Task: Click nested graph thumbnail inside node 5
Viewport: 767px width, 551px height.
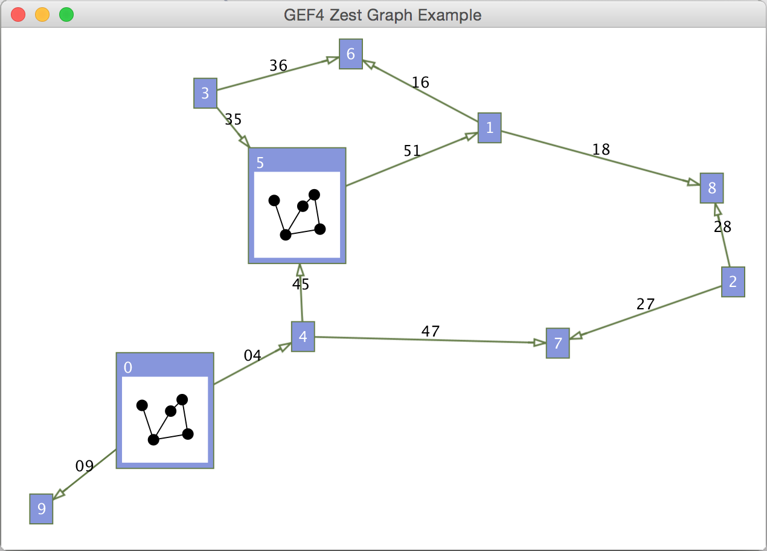Action: pos(297,214)
